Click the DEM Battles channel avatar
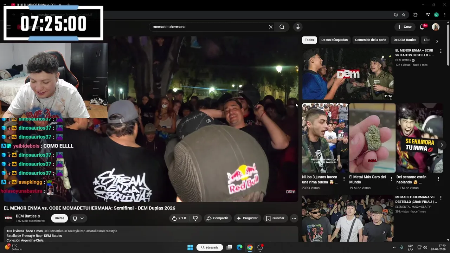 tap(8, 218)
